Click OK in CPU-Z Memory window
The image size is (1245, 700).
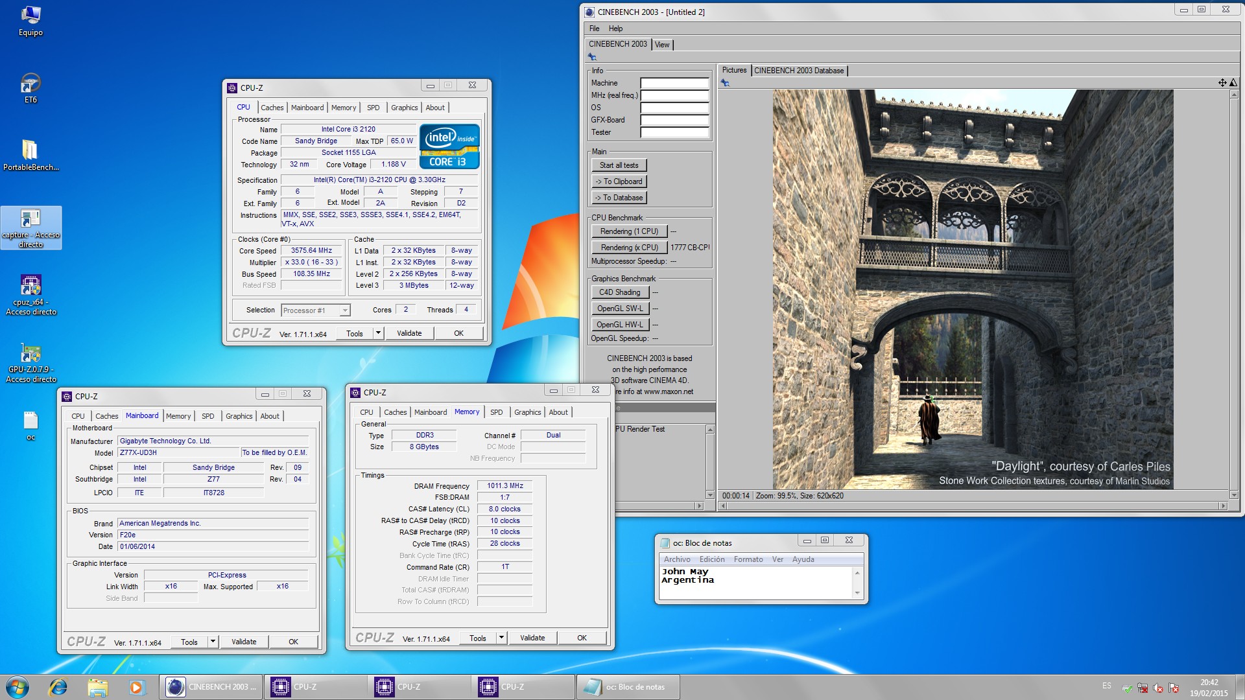(582, 638)
